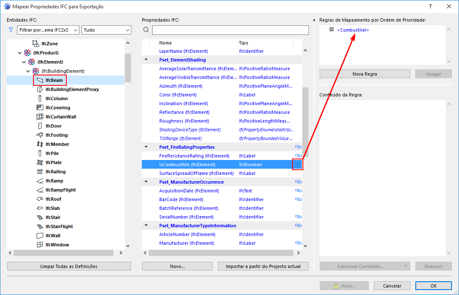459x295 pixels.
Task: Open the Adicionar Conteúdo dropdown arrow
Action: tap(406, 266)
